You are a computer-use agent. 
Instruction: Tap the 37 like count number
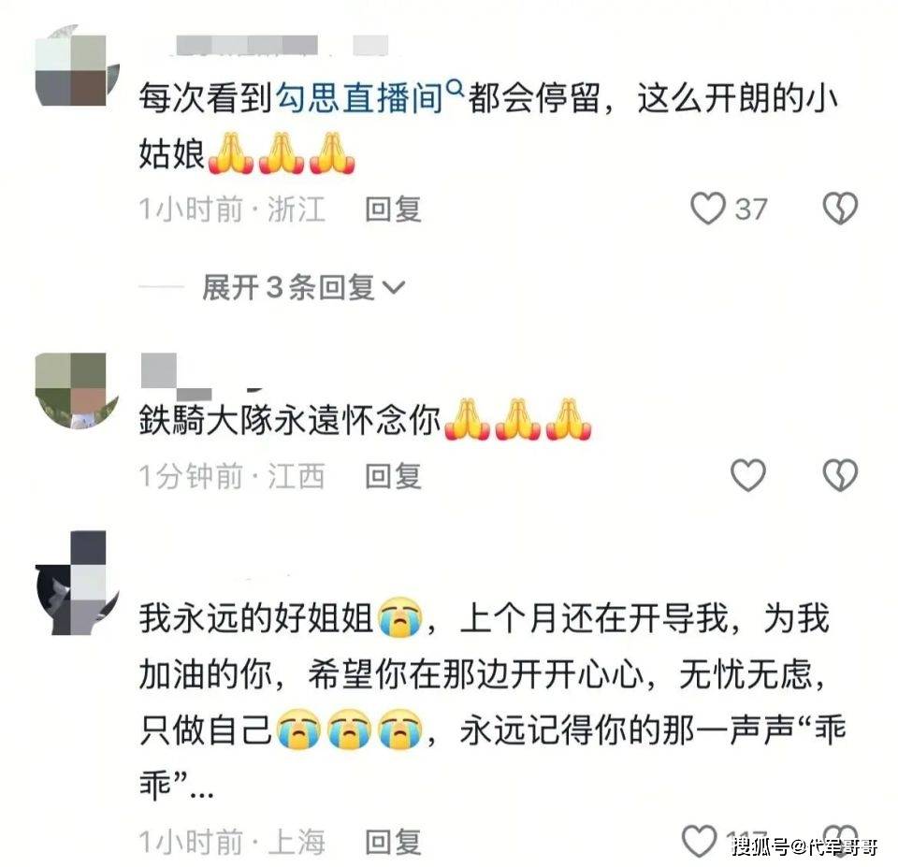[x=751, y=209]
